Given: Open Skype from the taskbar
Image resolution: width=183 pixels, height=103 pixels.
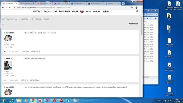Looking at the screenshot, I should [x=68, y=101].
